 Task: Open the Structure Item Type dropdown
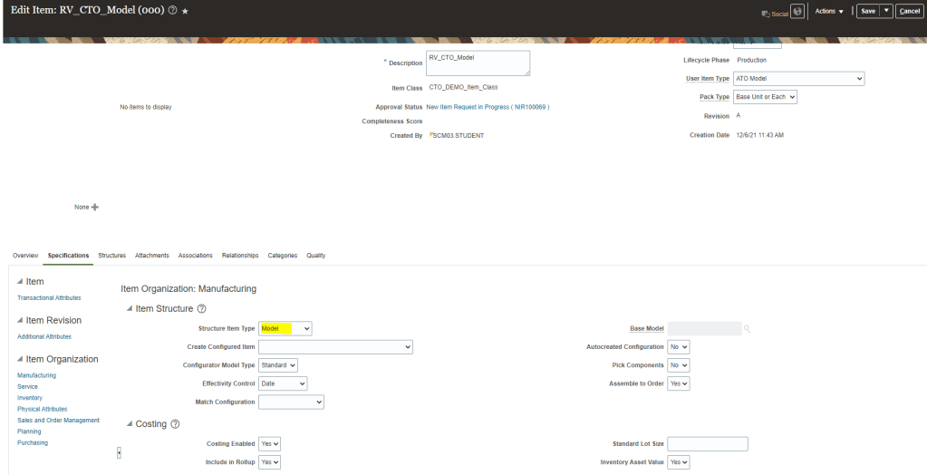285,328
